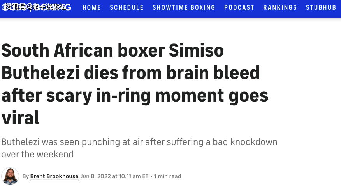Click Brent Brookhouse's author avatar photo
The height and width of the screenshot is (186, 341).
tap(10, 176)
